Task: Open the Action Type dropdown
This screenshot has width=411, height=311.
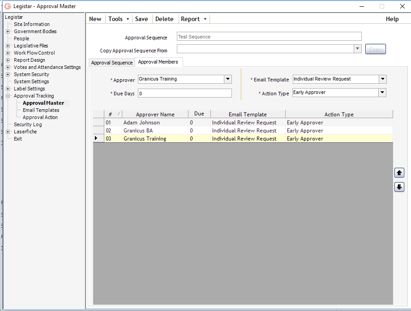Action: pyautogui.click(x=383, y=93)
